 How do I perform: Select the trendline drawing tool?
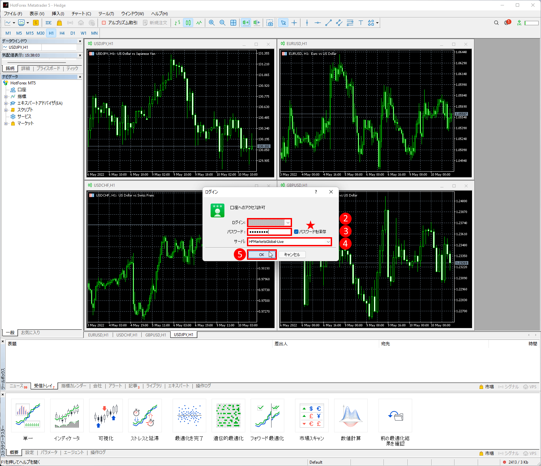[x=328, y=23]
